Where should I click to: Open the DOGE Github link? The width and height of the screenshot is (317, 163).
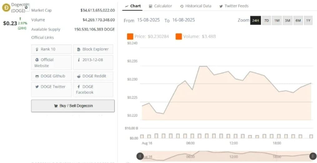tap(51, 76)
